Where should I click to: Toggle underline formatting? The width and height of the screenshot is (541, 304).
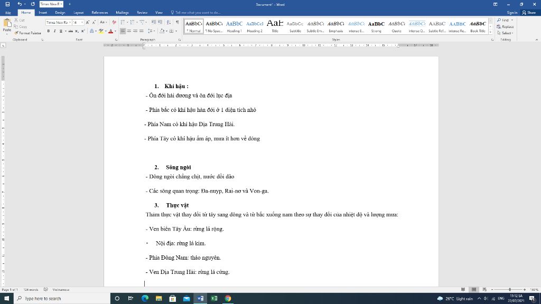click(x=61, y=31)
